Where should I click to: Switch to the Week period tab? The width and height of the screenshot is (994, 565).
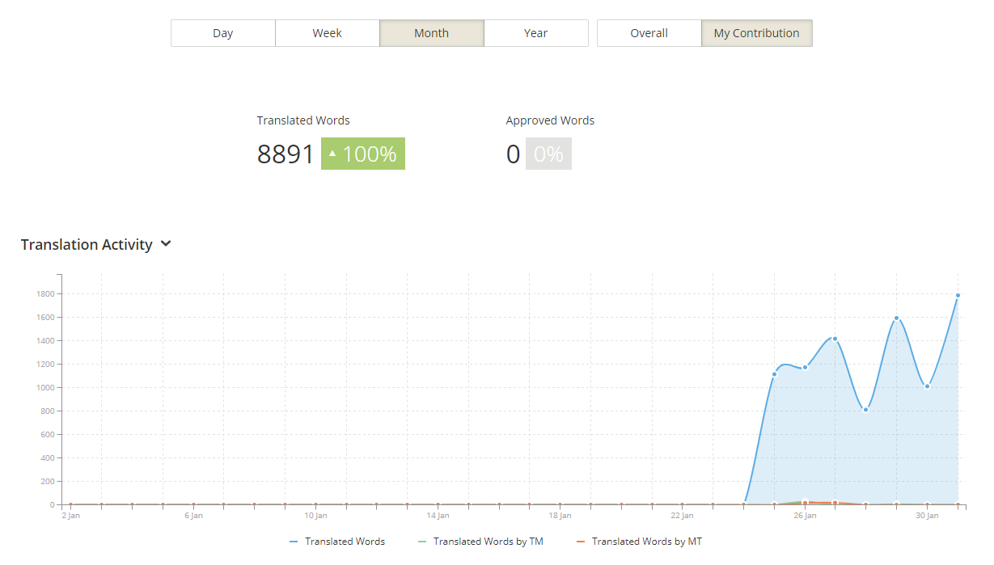coord(328,33)
